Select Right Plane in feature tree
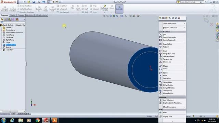 point(10,40)
